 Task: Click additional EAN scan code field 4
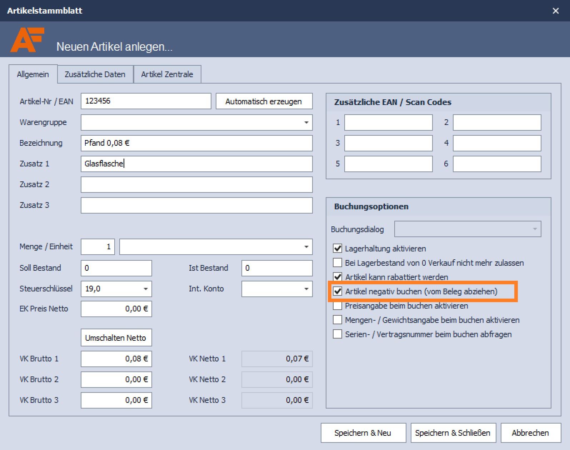tap(497, 143)
